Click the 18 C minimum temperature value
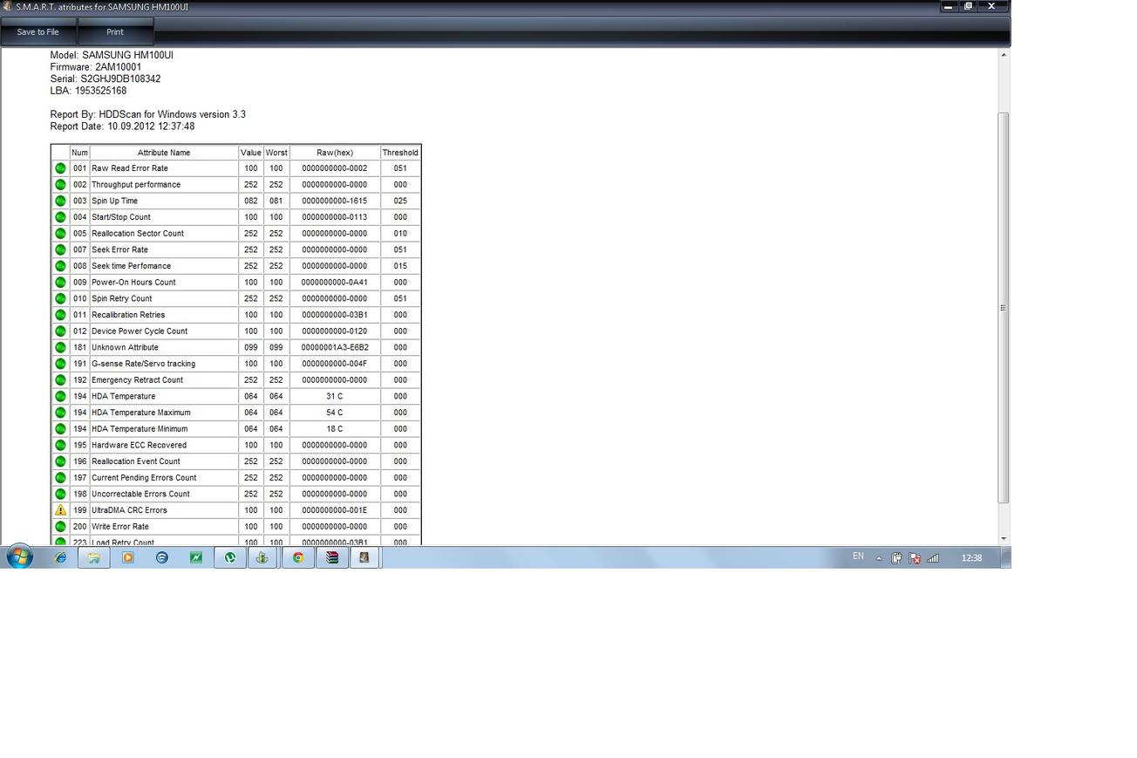Image resolution: width=1137 pixels, height=758 pixels. point(335,429)
